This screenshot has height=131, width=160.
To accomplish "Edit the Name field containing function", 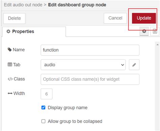I will [x=90, y=50].
